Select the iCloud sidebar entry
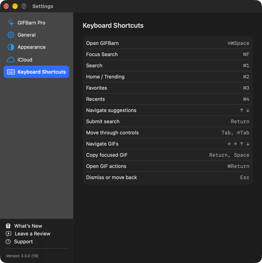 coord(36,60)
